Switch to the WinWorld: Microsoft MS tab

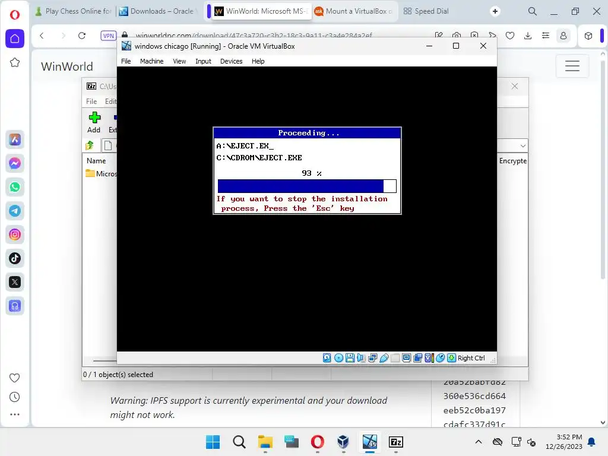(x=262, y=11)
